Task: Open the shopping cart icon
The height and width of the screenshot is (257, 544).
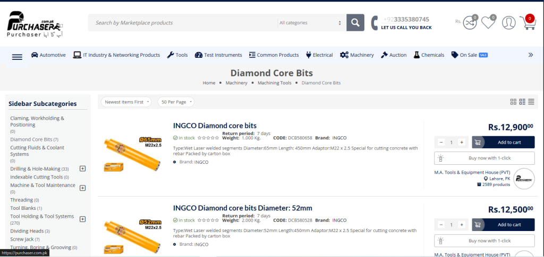Action: pyautogui.click(x=528, y=22)
